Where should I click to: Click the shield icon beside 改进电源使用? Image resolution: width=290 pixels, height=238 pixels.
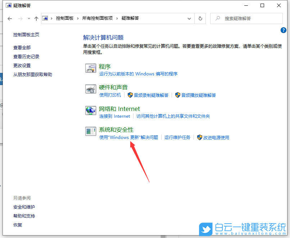tap(200, 137)
